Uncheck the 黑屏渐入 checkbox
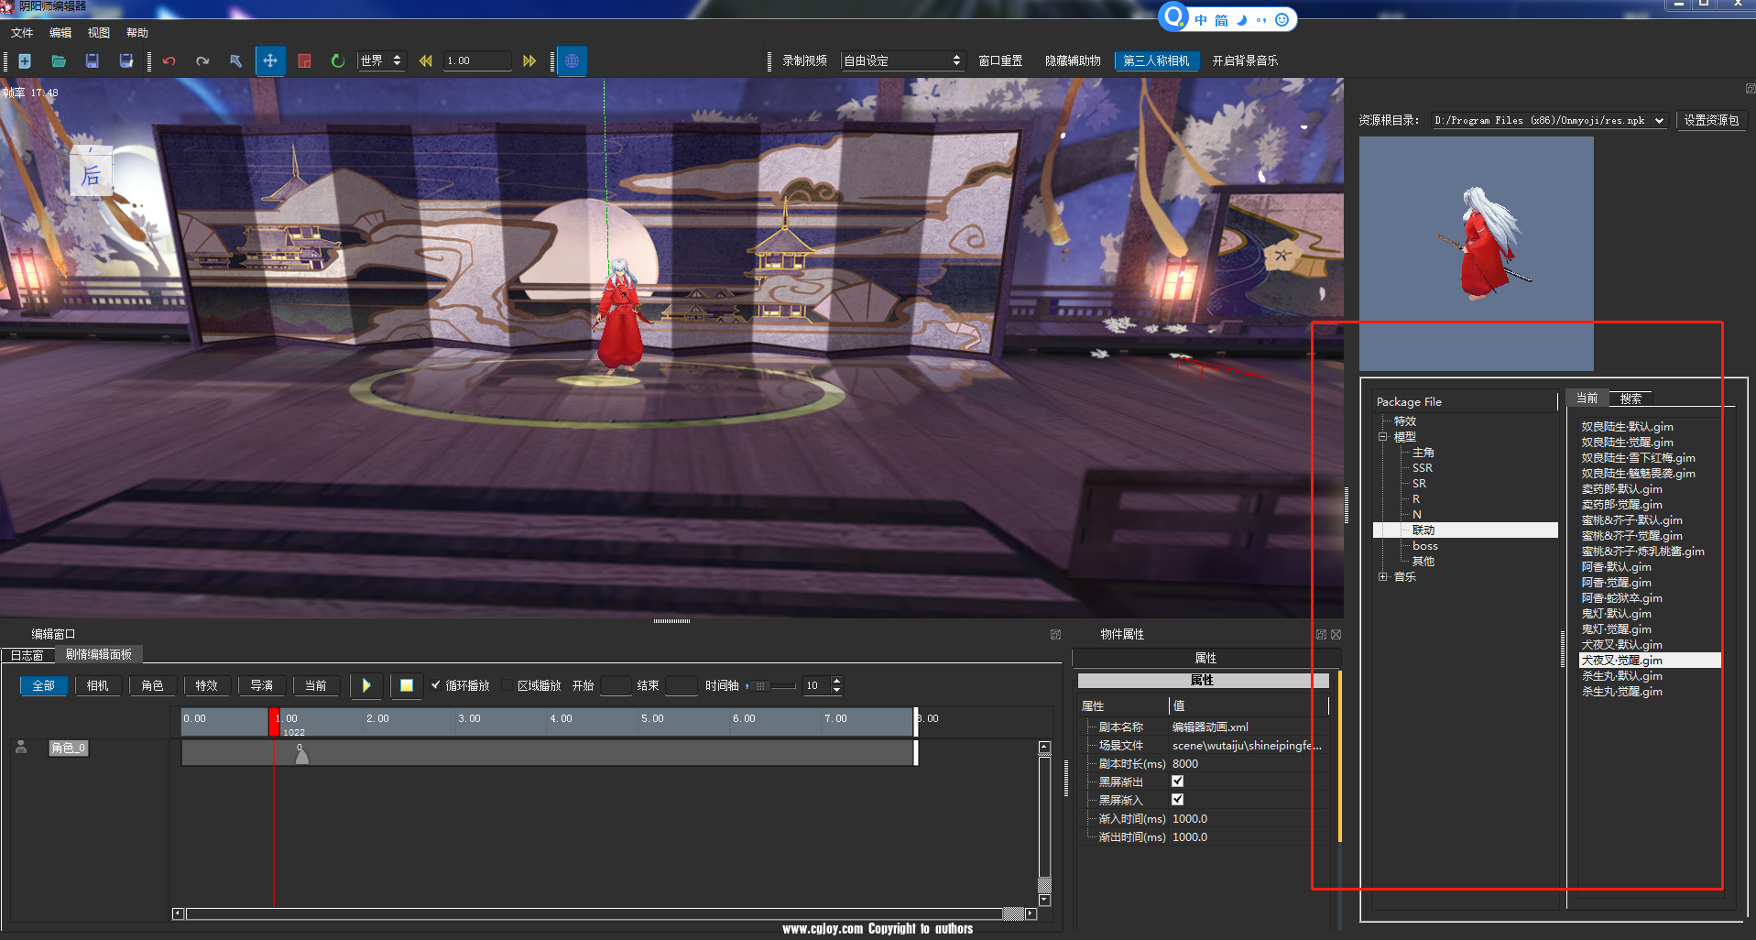The width and height of the screenshot is (1756, 940). [1178, 800]
